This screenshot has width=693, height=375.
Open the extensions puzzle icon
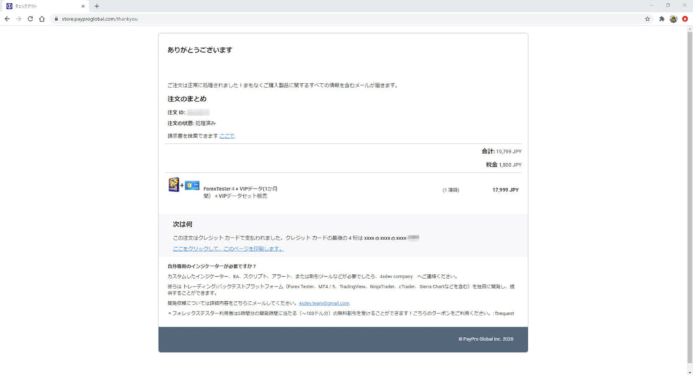(662, 19)
